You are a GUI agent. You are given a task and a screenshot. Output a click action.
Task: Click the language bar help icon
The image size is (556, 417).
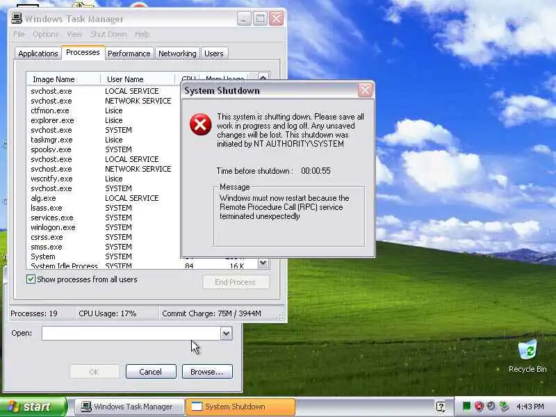coord(441,407)
